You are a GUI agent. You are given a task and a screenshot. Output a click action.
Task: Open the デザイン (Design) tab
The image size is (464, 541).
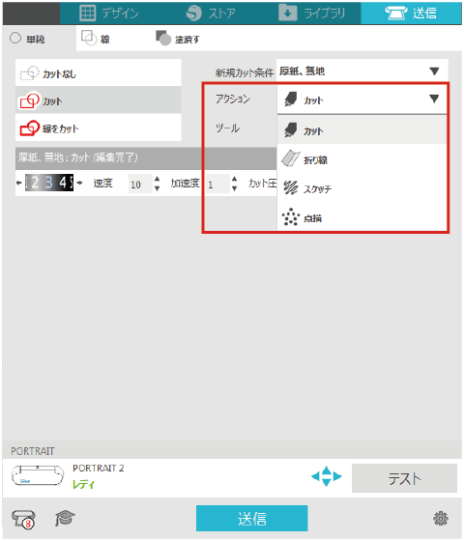(x=109, y=14)
